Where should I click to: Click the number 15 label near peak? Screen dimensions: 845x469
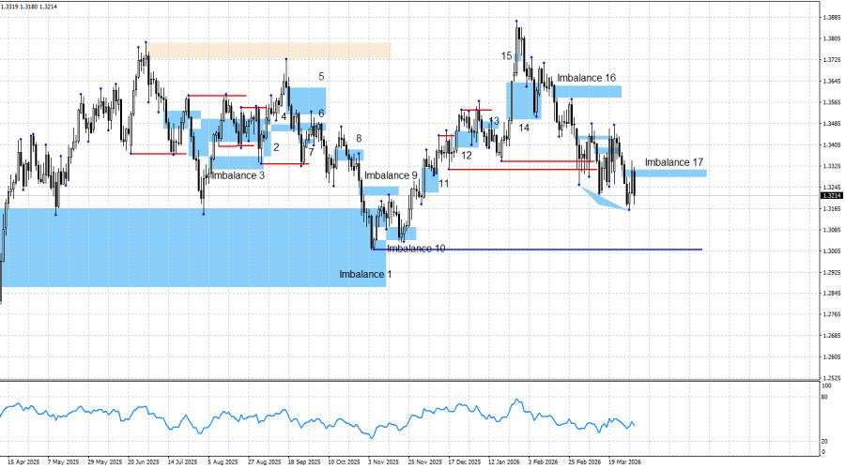507,56
